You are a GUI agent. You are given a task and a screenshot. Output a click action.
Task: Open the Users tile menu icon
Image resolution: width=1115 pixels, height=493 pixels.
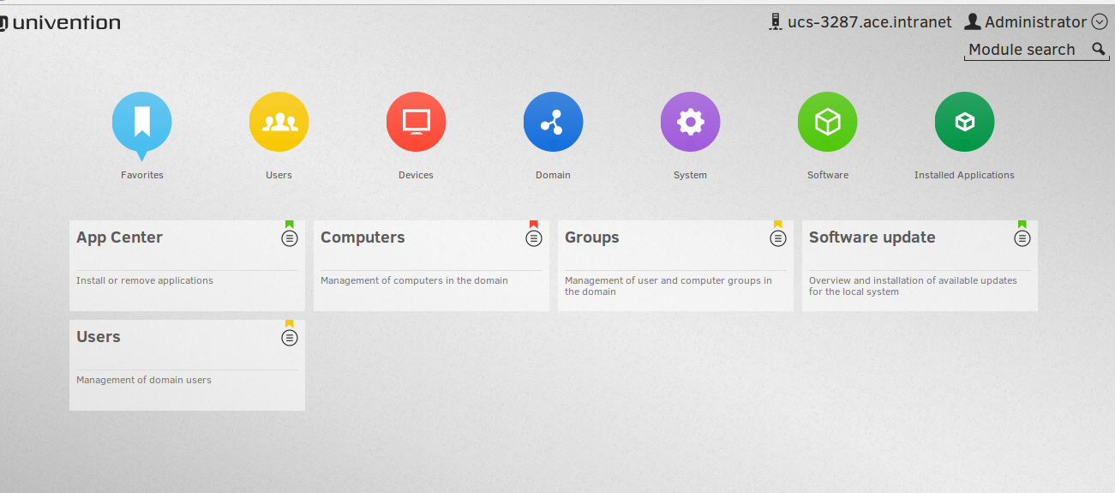290,338
